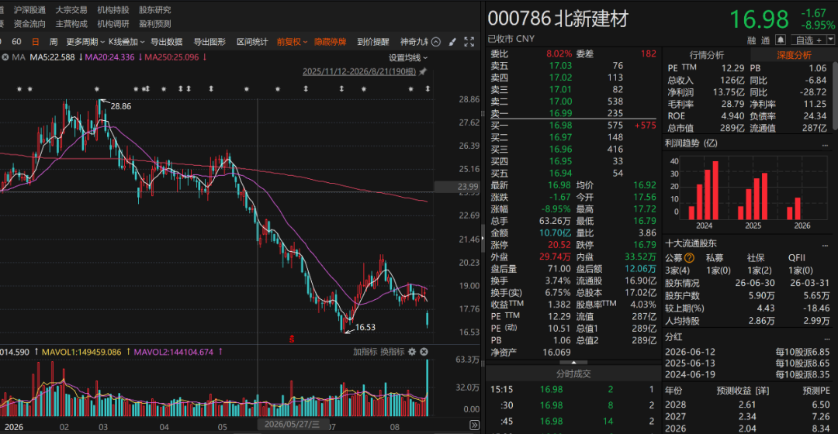The width and height of the screenshot is (838, 434).
Task: Click the fullscreen expand chart icon
Action: coord(469,42)
